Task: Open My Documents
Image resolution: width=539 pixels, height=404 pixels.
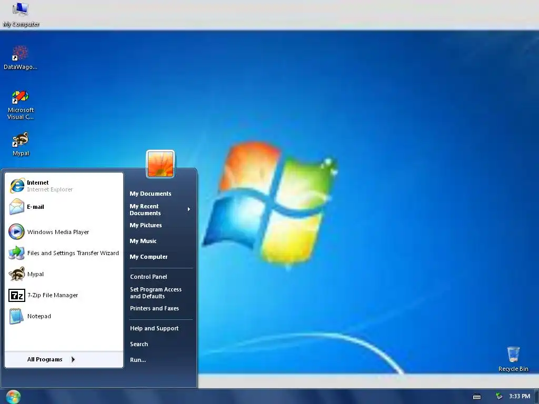Action: 160,194
